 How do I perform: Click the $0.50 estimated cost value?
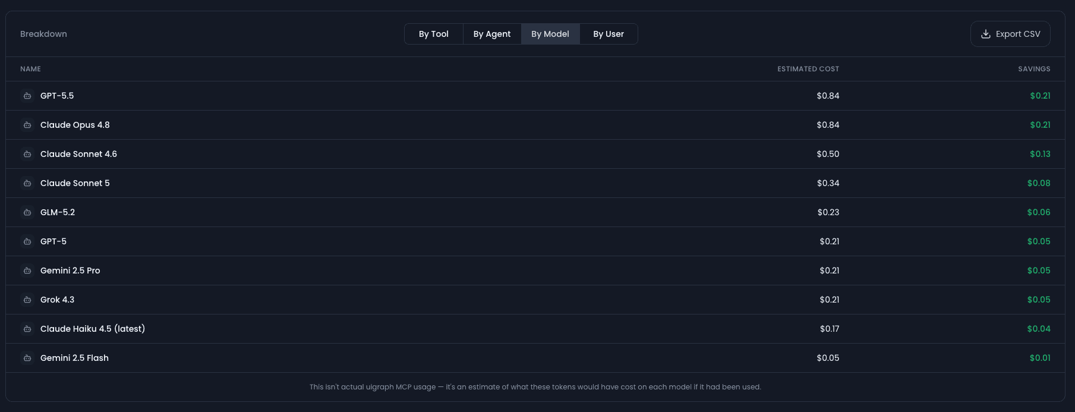(828, 154)
